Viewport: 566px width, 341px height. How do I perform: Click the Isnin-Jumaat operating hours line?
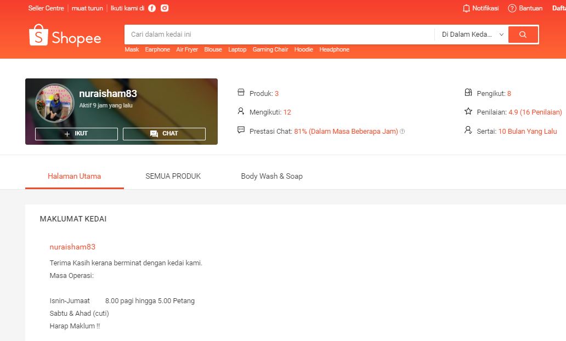[122, 301]
